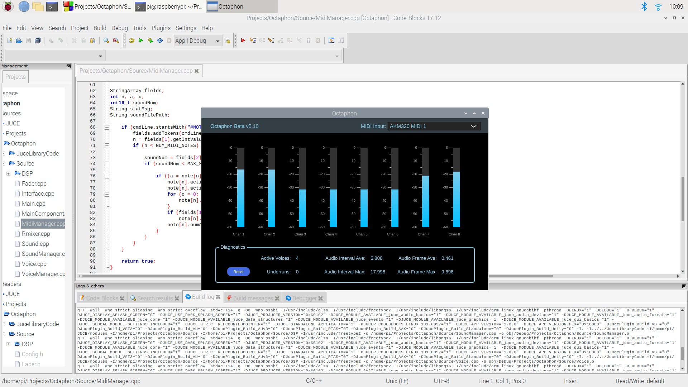Click the Open file toolbar icon
Viewport: 688px width, 387px height.
[x=19, y=40]
